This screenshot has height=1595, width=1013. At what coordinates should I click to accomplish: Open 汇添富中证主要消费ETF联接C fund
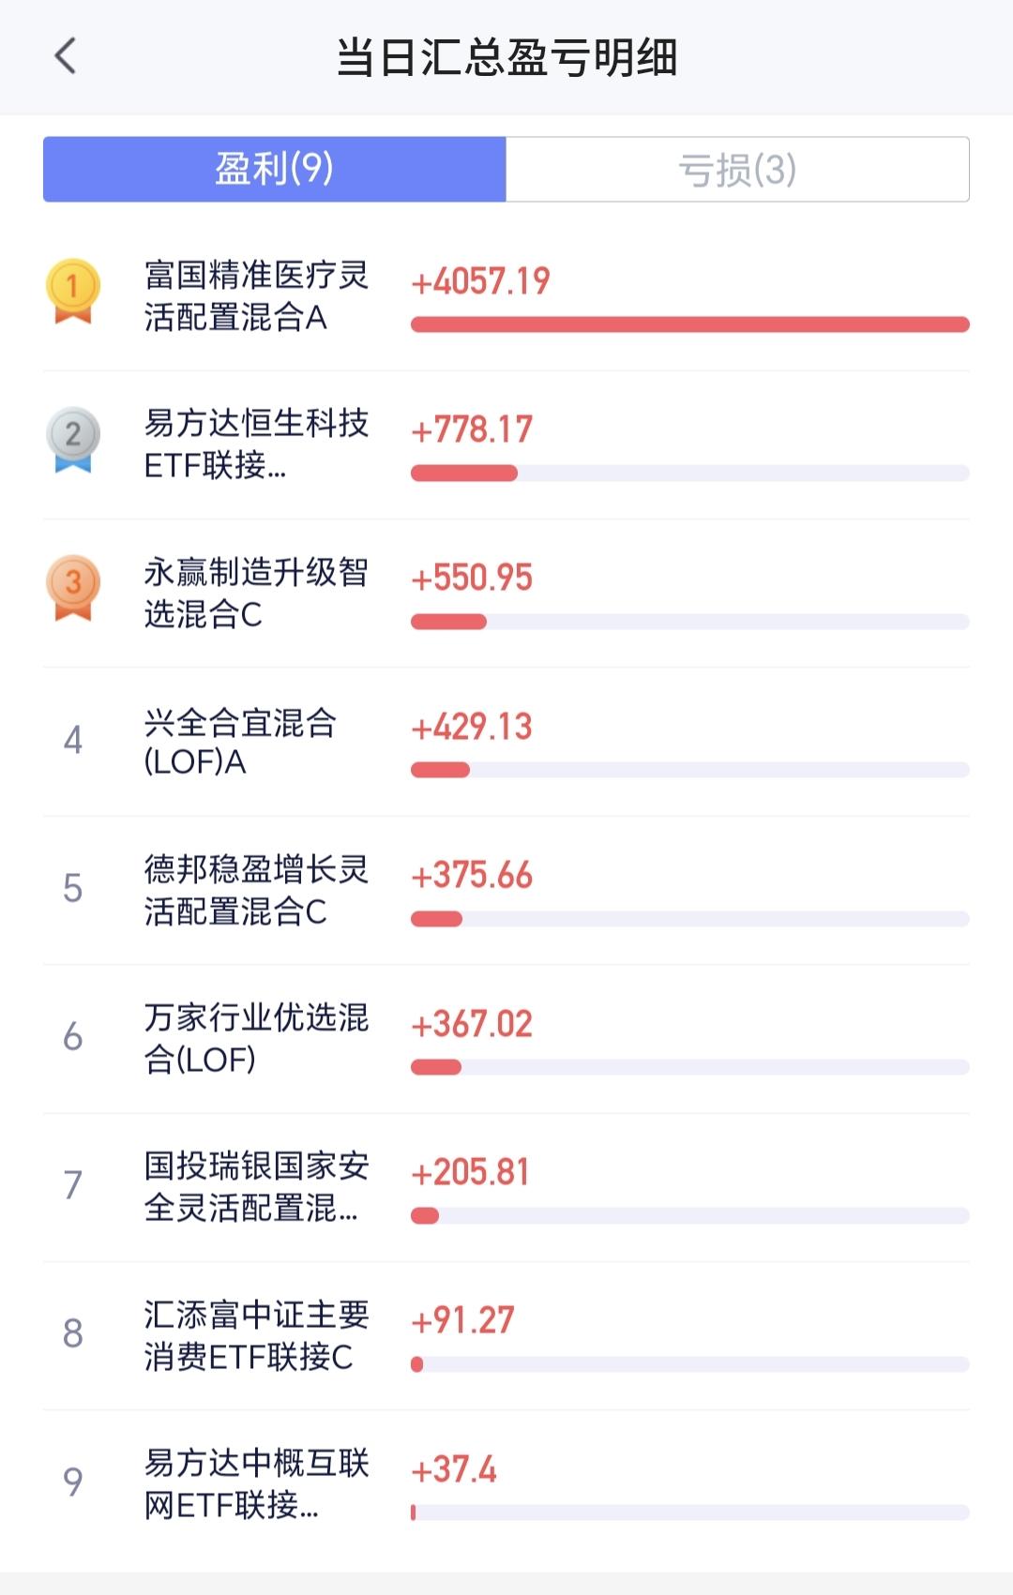506,1336
